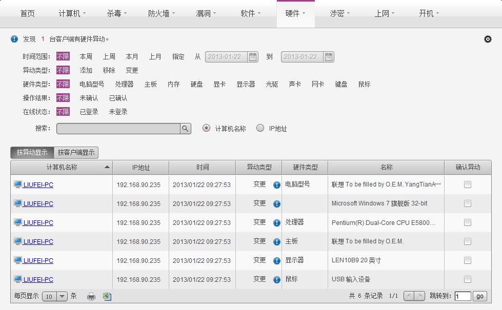Click the alert icon in 鼠标 row
This screenshot has height=310, width=502.
pyautogui.click(x=276, y=280)
